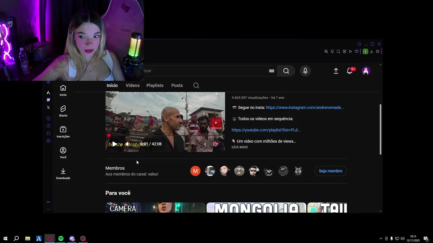Click the video progress bar red marker

point(109,135)
